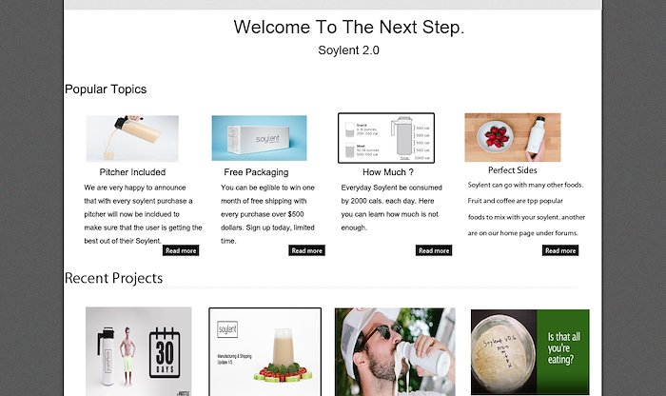Click the Pitcher Included heading

pyautogui.click(x=132, y=172)
